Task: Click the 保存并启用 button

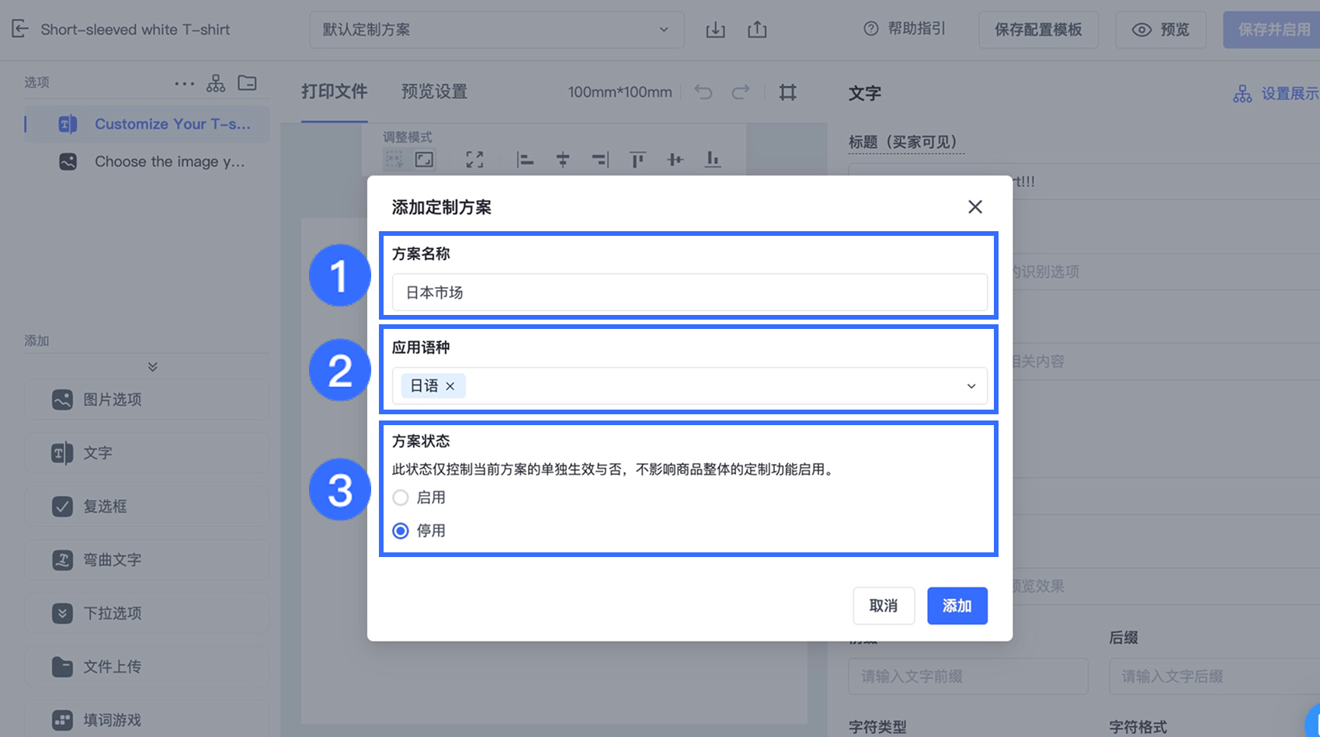Action: pos(1272,29)
